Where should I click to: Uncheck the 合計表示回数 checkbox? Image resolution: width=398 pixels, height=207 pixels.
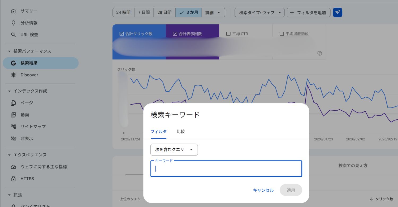pyautogui.click(x=175, y=34)
